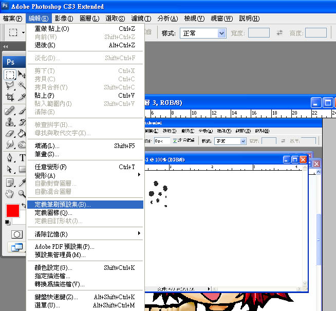The height and width of the screenshot is (311, 336).
Task: Collapse toolbox with double-arrow icon
Action: pos(6,46)
